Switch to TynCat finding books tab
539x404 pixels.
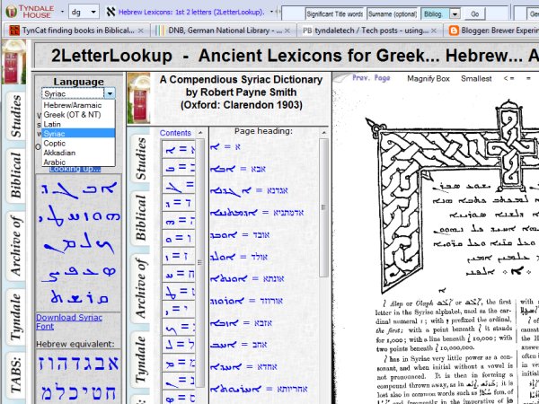pyautogui.click(x=77, y=31)
